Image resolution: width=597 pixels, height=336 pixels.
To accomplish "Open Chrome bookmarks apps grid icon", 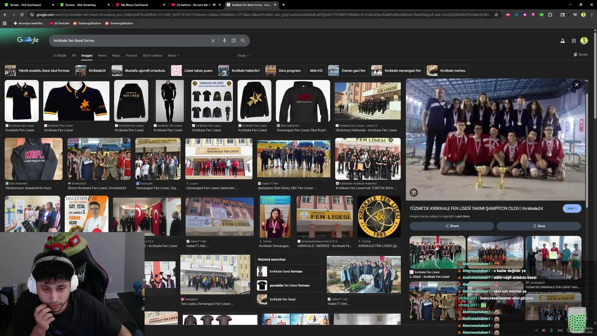I will tap(5, 23).
